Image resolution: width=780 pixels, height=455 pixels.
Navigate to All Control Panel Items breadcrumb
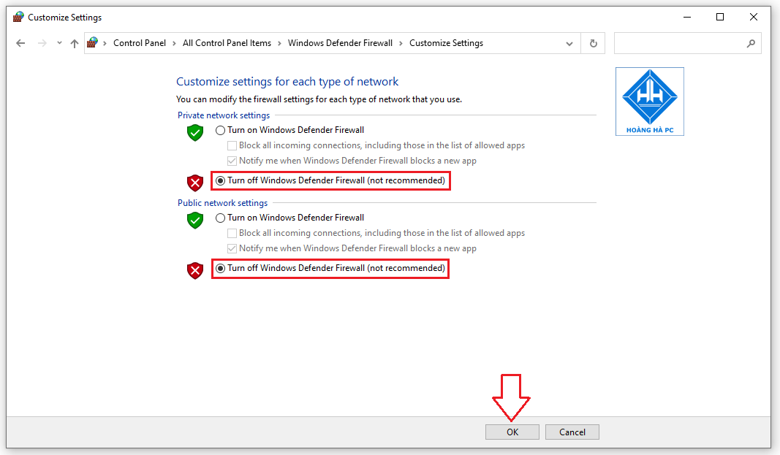click(x=227, y=43)
